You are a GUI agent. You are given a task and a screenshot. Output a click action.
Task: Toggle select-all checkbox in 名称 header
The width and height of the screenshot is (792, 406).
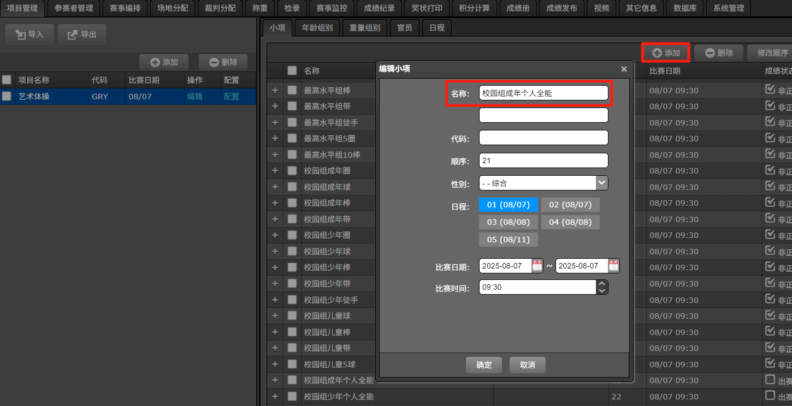(292, 70)
